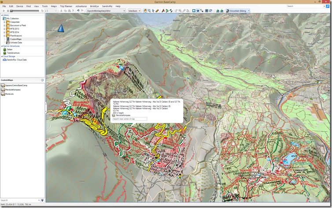Image resolution: width=332 pixels, height=208 pixels.
Task: Open the Device menu
Action: point(20,6)
